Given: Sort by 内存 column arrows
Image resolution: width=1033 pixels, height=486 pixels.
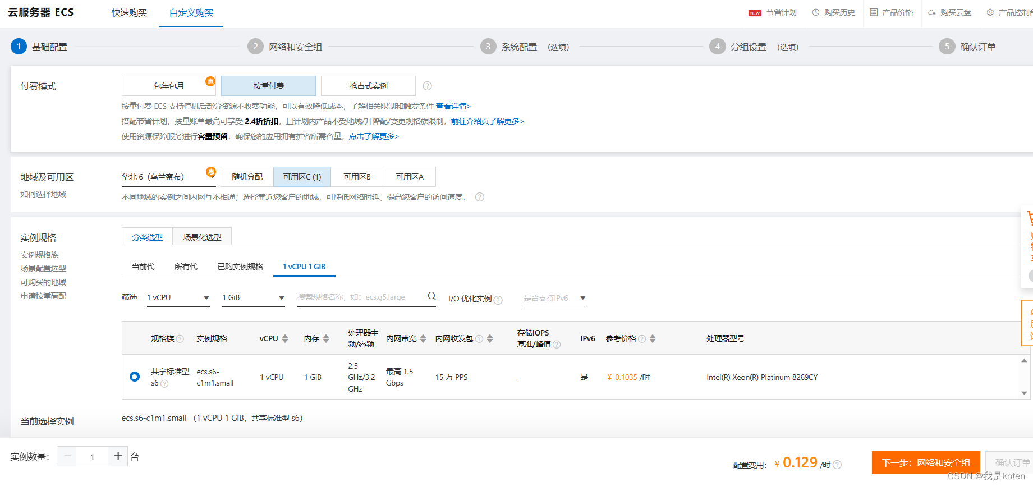Looking at the screenshot, I should pos(326,338).
